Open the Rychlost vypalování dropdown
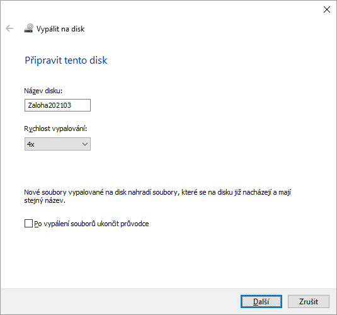The width and height of the screenshot is (337, 315). (x=57, y=144)
